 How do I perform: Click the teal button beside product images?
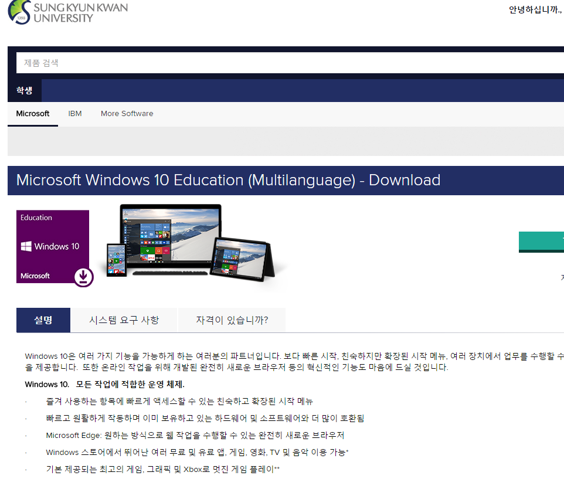click(x=541, y=242)
